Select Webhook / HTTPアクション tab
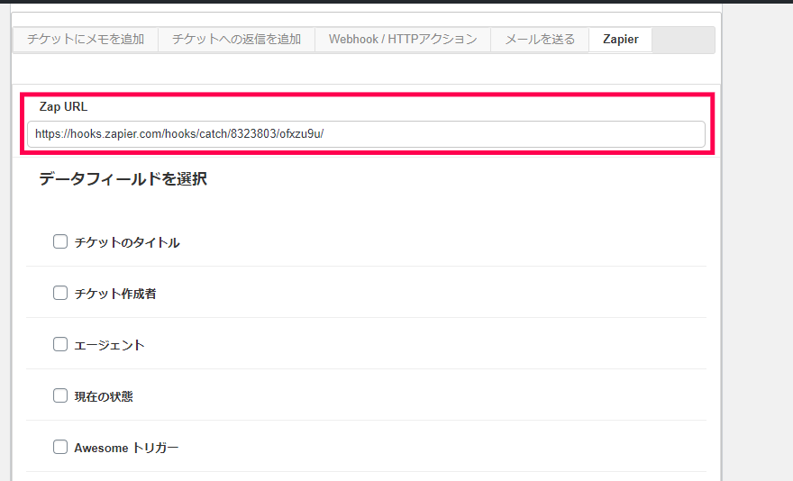This screenshot has height=481, width=793. pos(403,40)
